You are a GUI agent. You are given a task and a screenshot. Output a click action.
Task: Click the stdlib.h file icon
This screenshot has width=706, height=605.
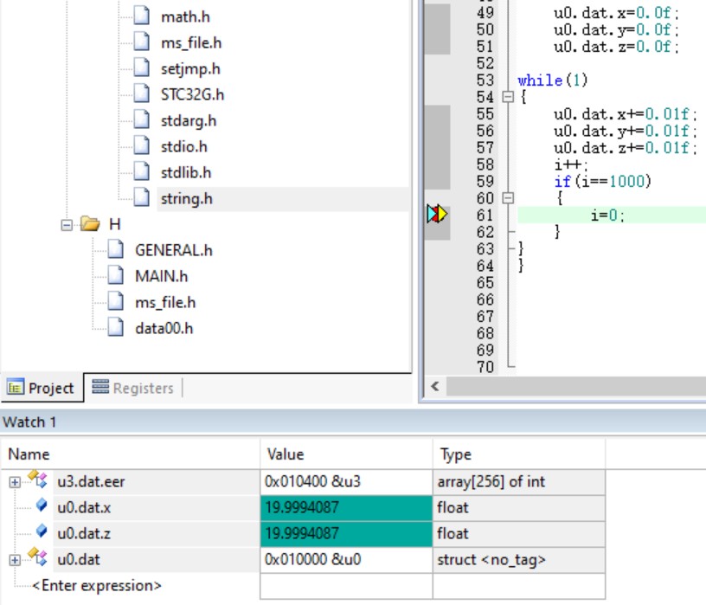pyautogui.click(x=142, y=171)
